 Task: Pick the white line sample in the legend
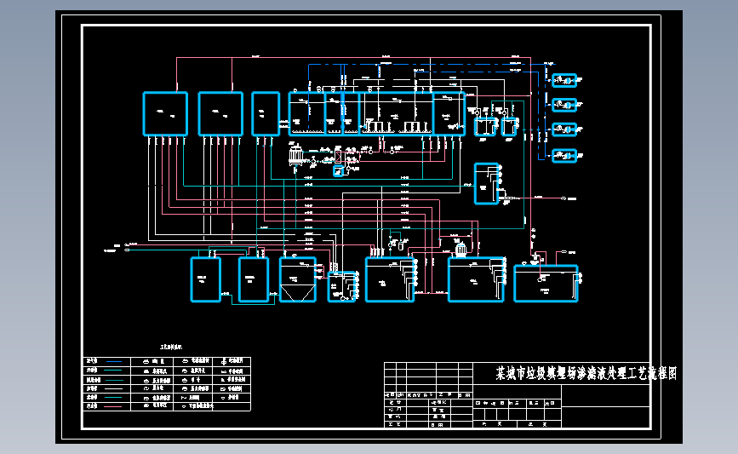(x=114, y=388)
